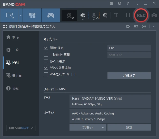
Task: Select the game recording mode
Action: (x=51, y=15)
